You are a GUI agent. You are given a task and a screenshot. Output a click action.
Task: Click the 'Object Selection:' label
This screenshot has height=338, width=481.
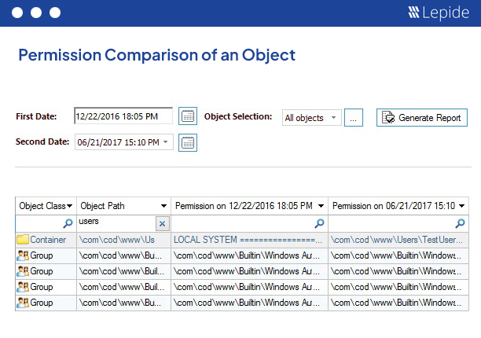238,116
